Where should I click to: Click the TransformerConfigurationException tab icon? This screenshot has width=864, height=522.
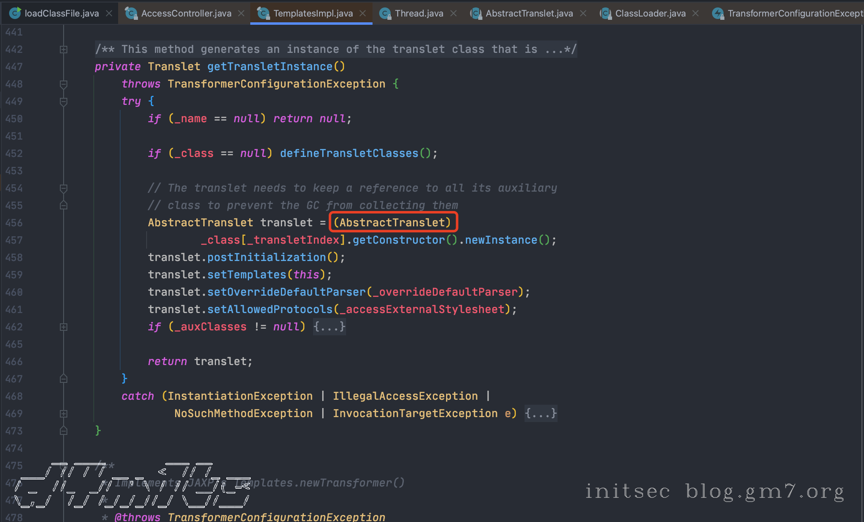coord(718,13)
